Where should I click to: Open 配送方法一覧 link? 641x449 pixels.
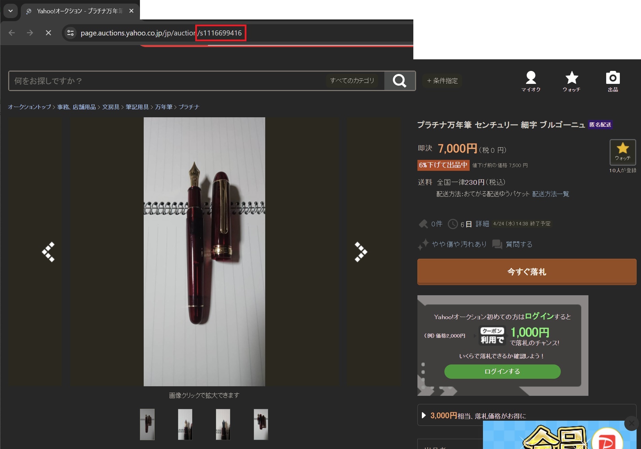click(551, 194)
